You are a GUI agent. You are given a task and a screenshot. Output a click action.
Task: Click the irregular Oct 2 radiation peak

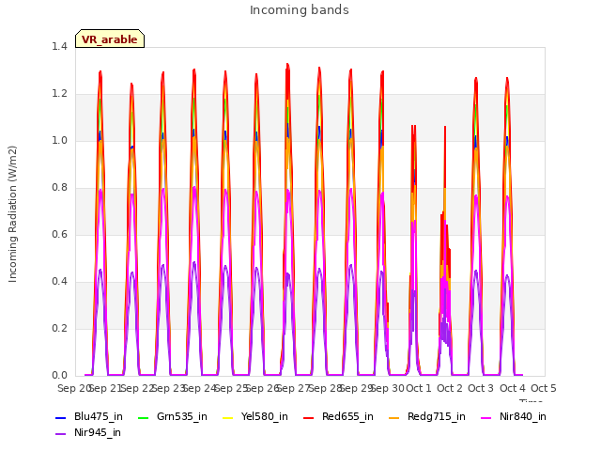pyautogui.click(x=444, y=249)
